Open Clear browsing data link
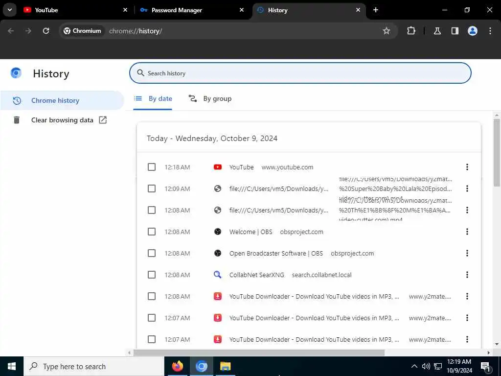 pyautogui.click(x=62, y=120)
